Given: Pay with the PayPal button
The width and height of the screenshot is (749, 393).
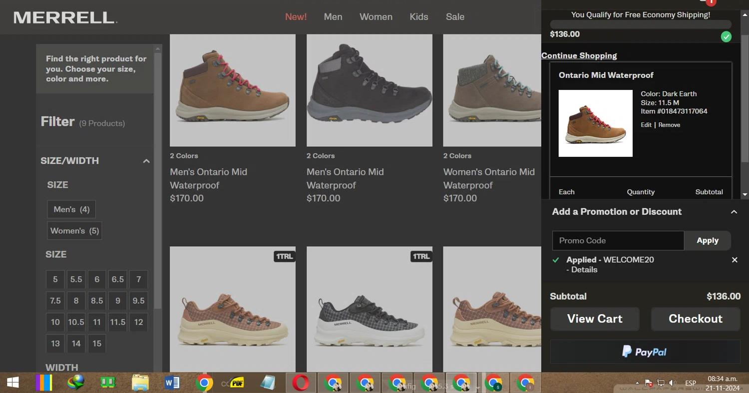Looking at the screenshot, I should [x=645, y=352].
